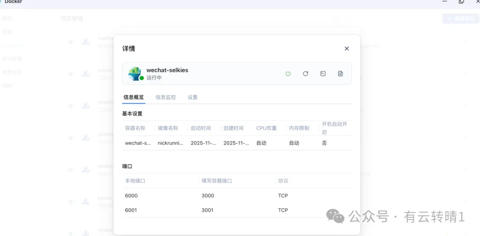Switch to the 信息概览 tab
The width and height of the screenshot is (480, 236).
pos(134,97)
